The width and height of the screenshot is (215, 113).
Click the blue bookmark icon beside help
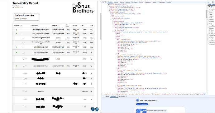(97, 109)
